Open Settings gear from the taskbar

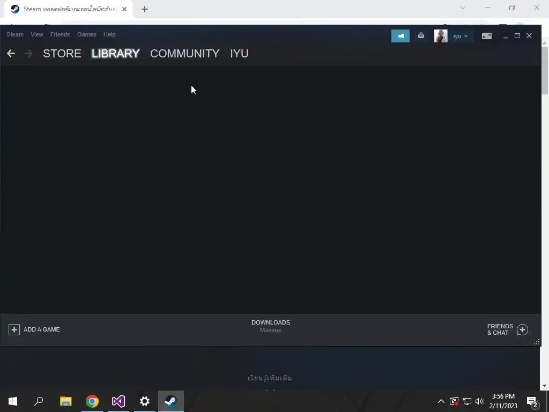click(145, 401)
